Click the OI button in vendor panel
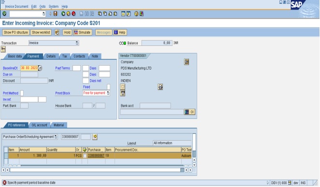320x187 pixels. click(189, 112)
